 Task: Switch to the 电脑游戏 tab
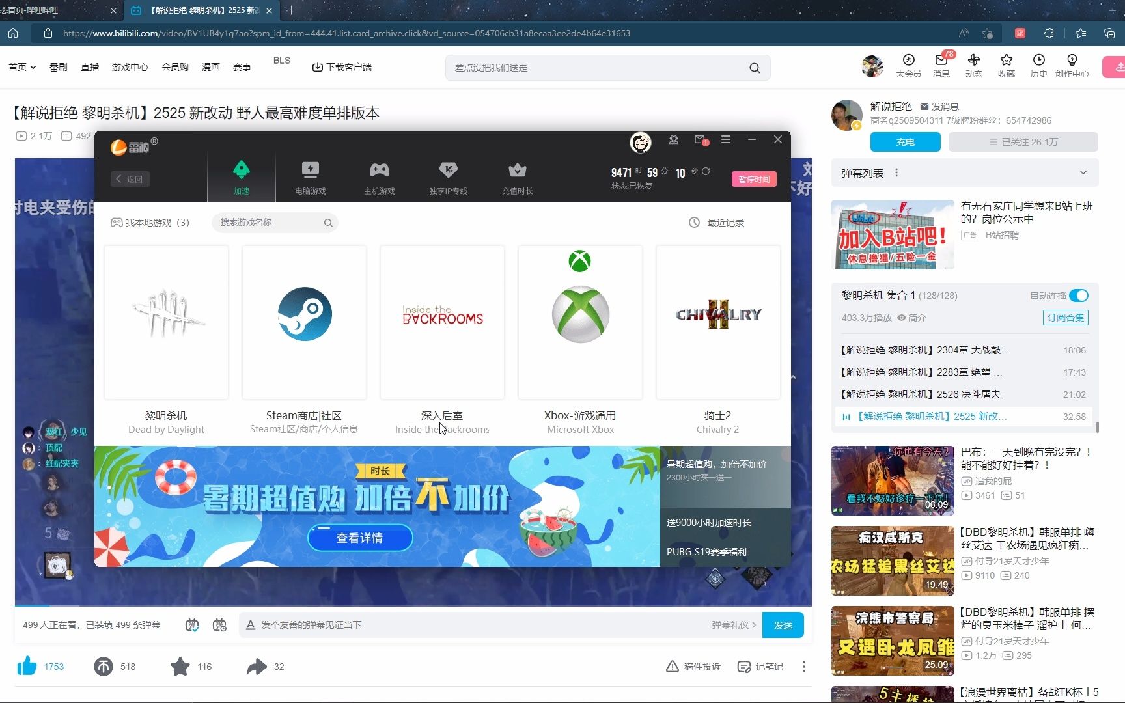(x=311, y=177)
